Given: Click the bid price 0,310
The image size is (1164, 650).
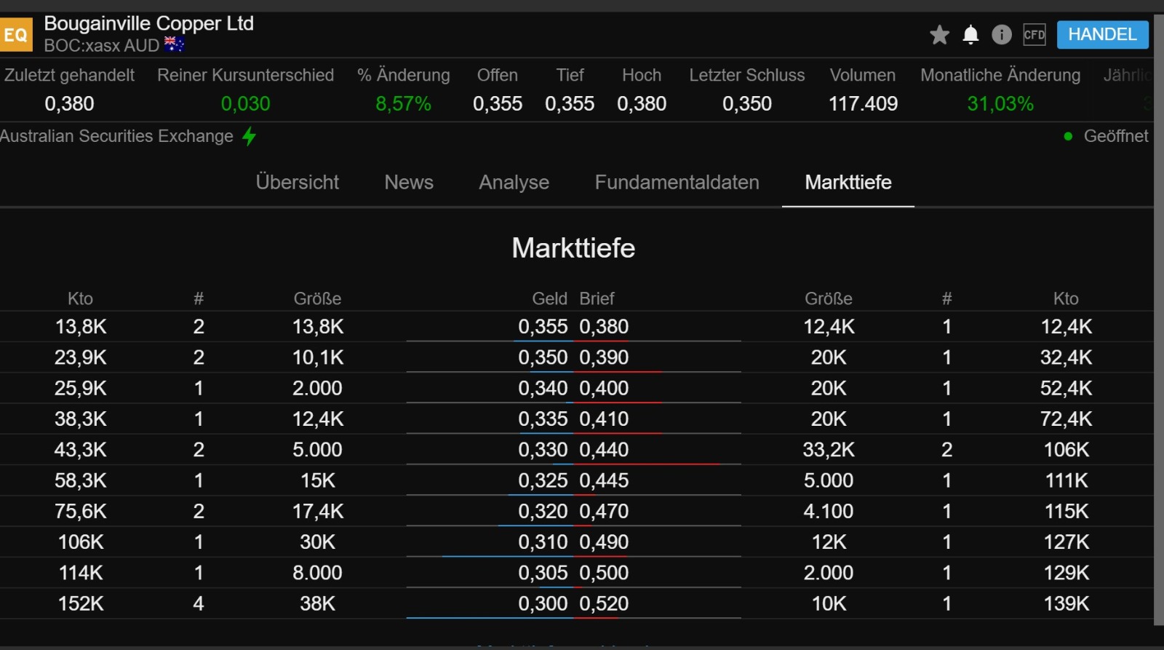Looking at the screenshot, I should tap(543, 542).
